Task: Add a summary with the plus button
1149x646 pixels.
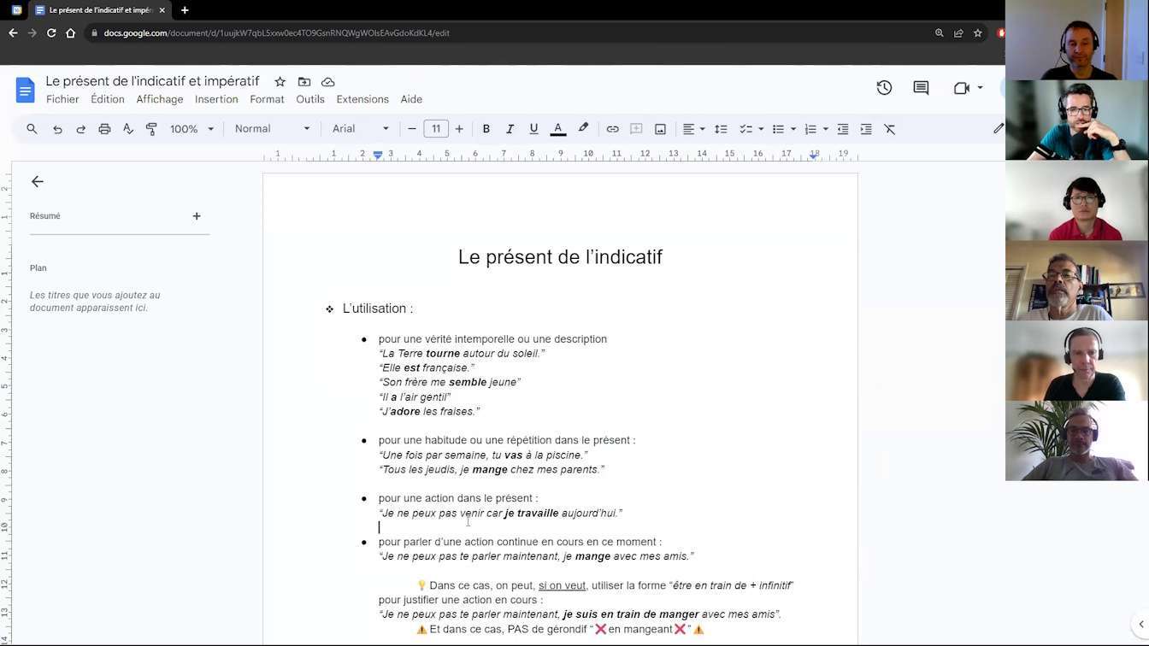Action: click(x=197, y=216)
